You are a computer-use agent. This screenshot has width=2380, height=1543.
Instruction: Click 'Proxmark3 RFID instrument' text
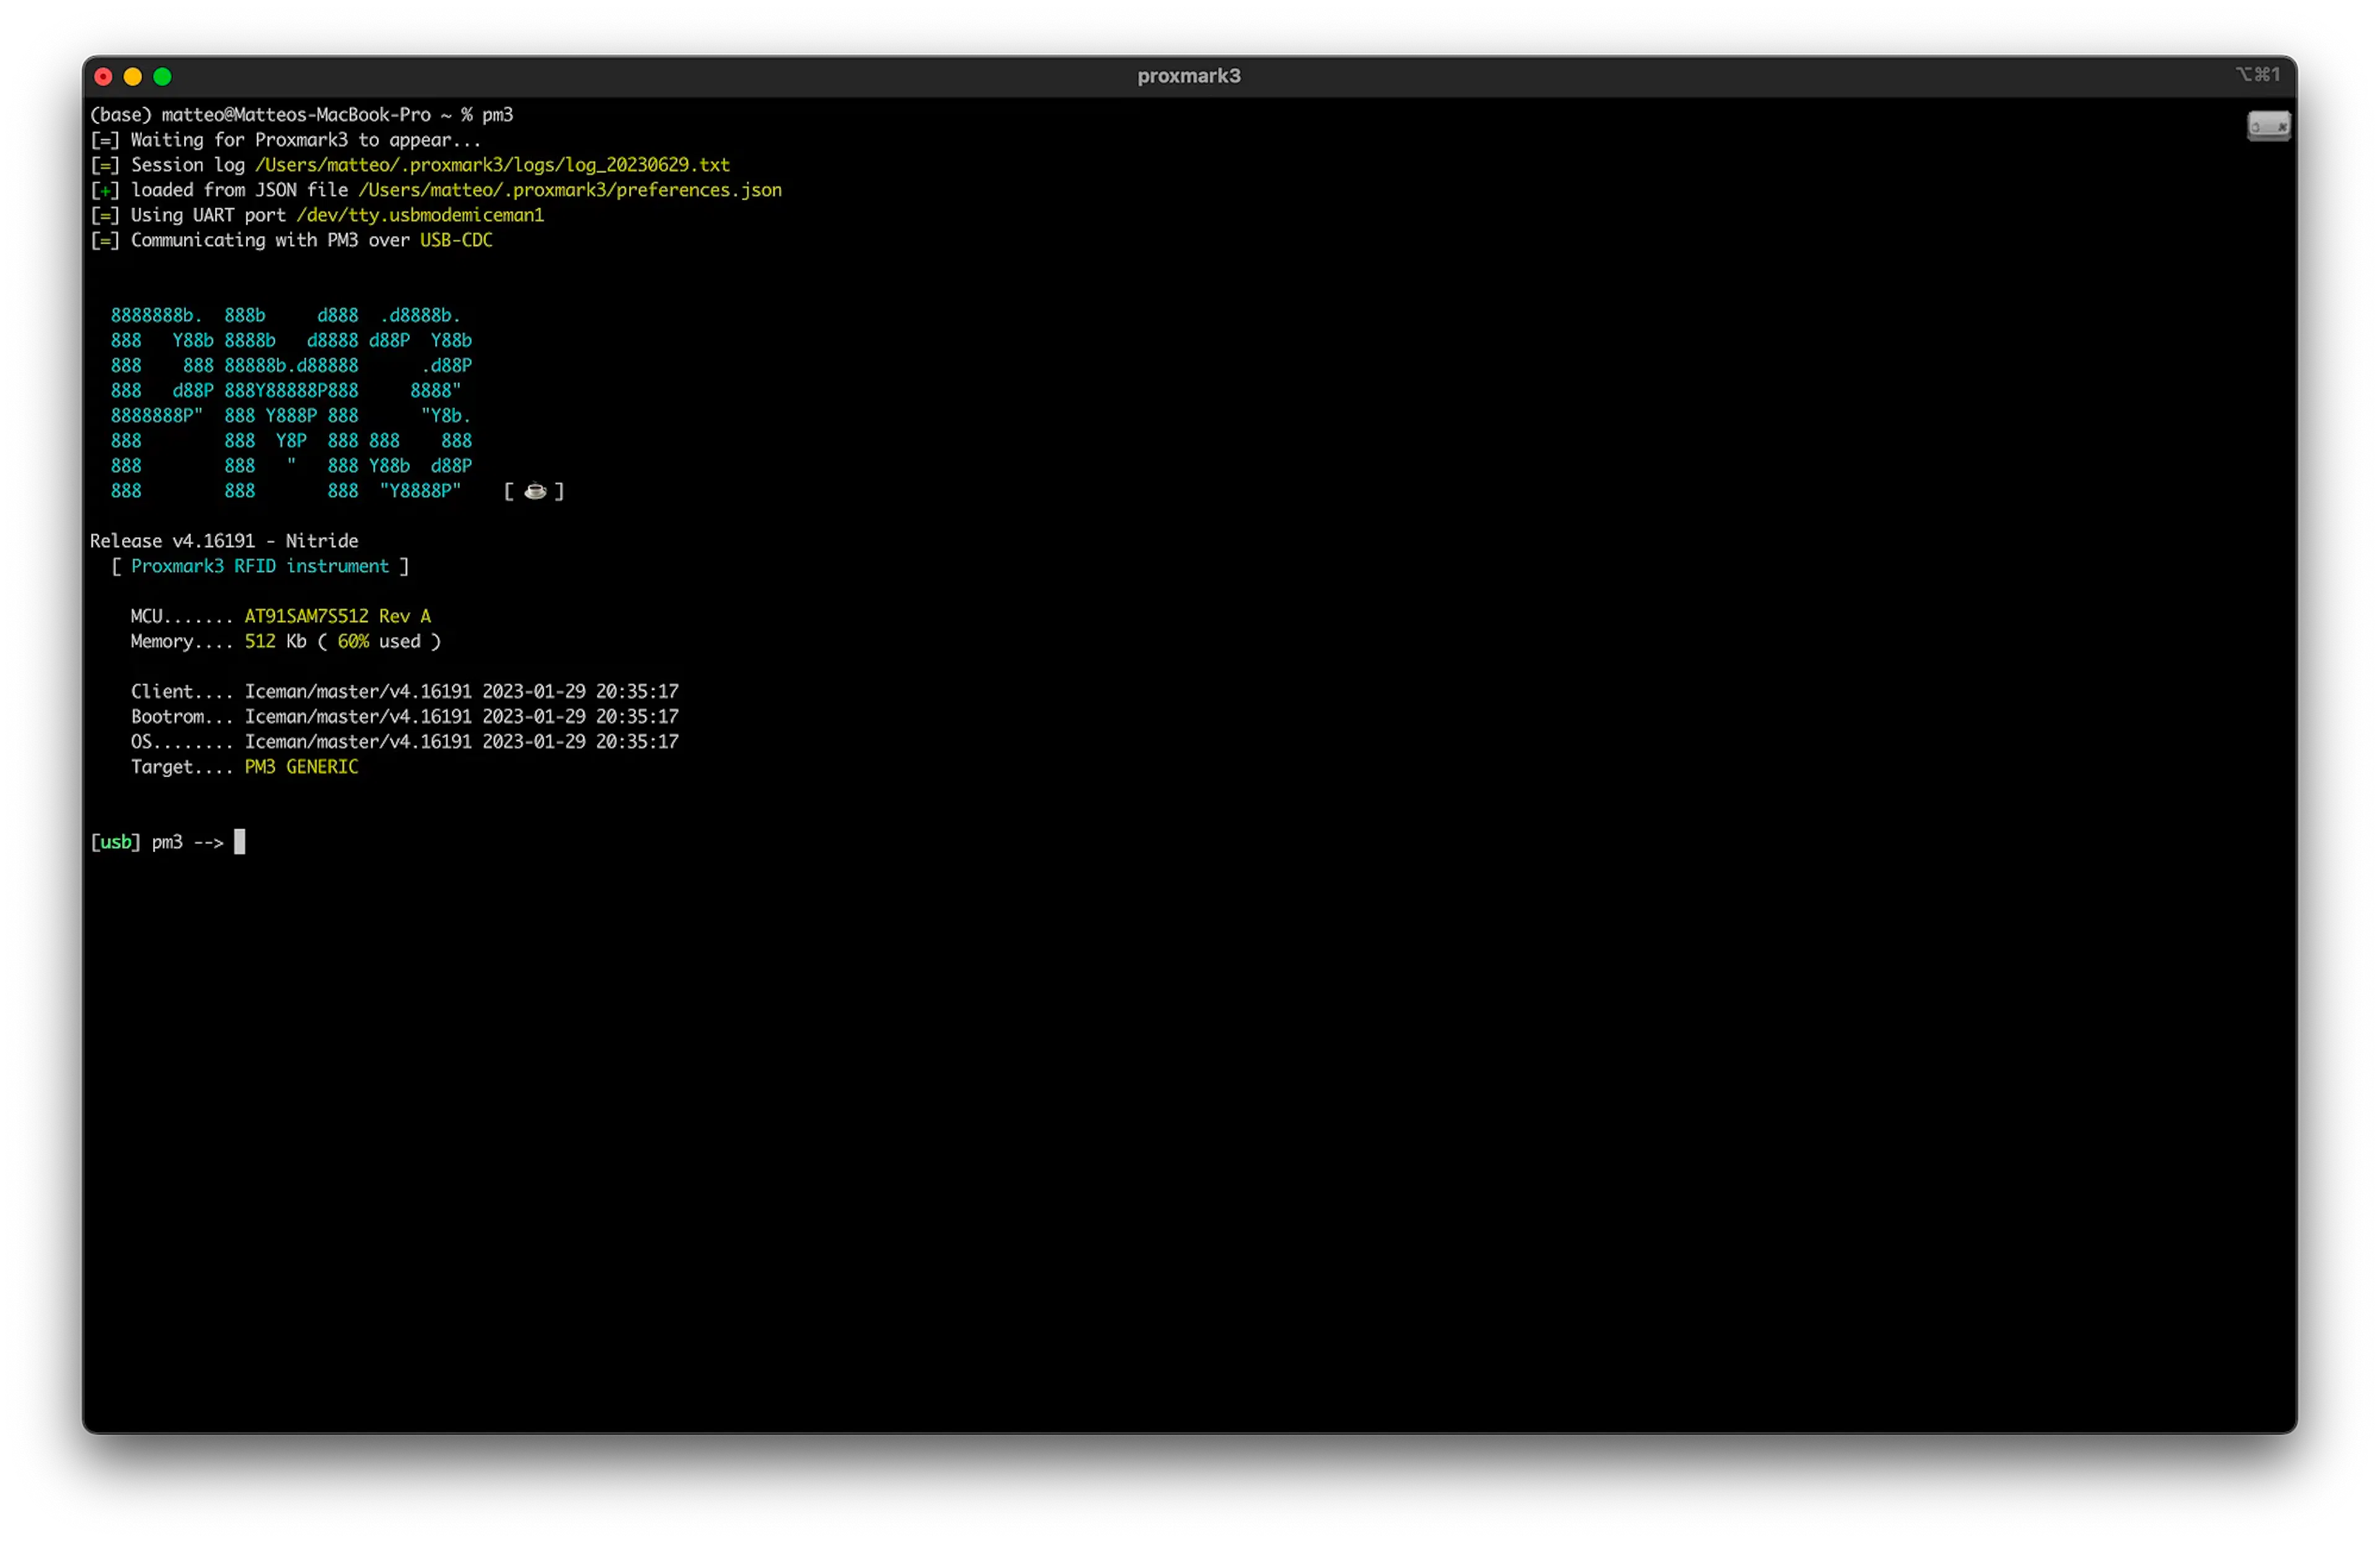(260, 566)
